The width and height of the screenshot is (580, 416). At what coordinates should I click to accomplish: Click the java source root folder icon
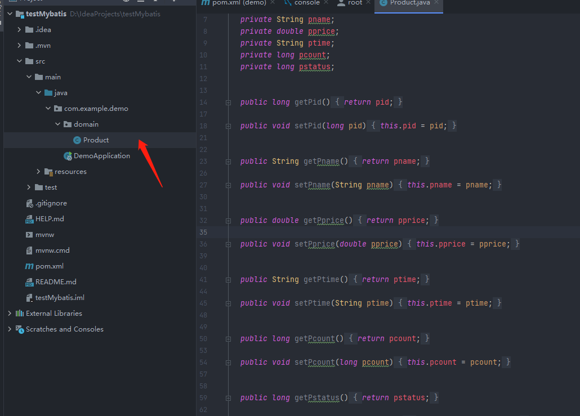[x=48, y=93]
